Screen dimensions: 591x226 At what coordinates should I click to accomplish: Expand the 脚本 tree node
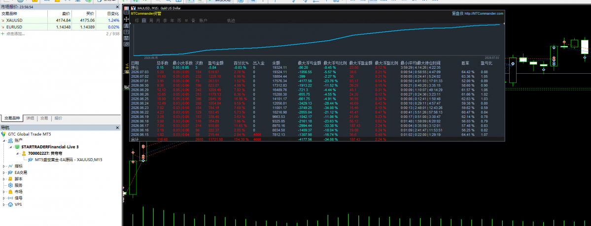coord(4,179)
